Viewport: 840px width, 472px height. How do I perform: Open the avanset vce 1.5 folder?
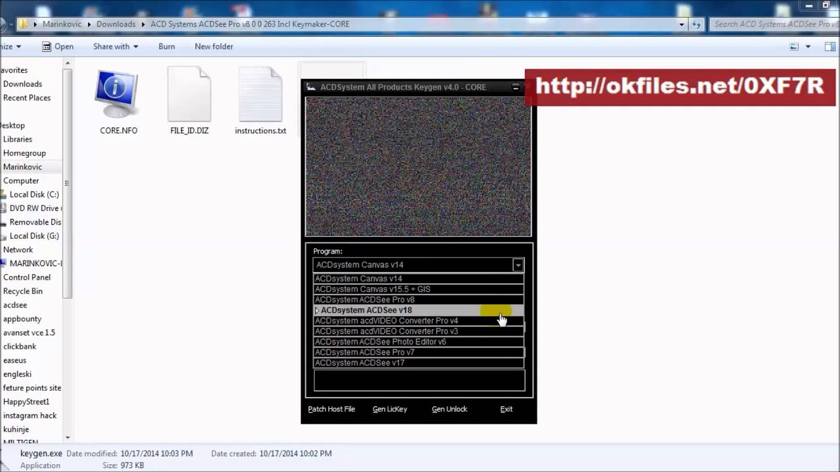pyautogui.click(x=29, y=332)
